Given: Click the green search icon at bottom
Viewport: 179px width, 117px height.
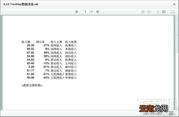Looking at the screenshot, I should 171,113.
